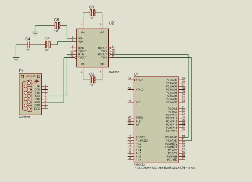Screen dimensions: 252x182
Task: Select capacitor C1 symbol
Action: pyautogui.click(x=93, y=13)
